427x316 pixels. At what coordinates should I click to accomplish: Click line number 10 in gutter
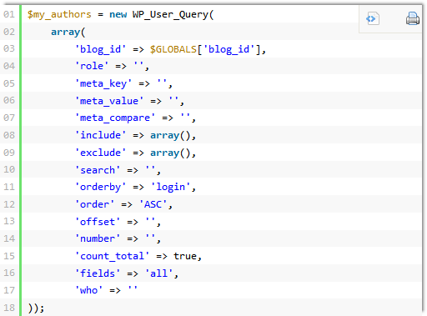pyautogui.click(x=9, y=169)
